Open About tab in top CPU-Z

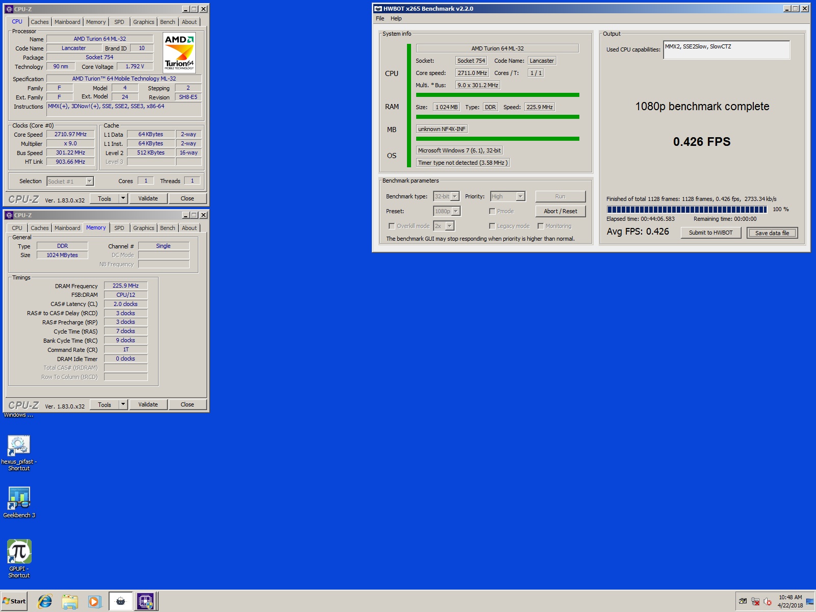click(189, 22)
